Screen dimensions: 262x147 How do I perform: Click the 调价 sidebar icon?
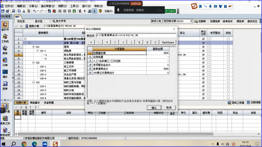coord(5,74)
